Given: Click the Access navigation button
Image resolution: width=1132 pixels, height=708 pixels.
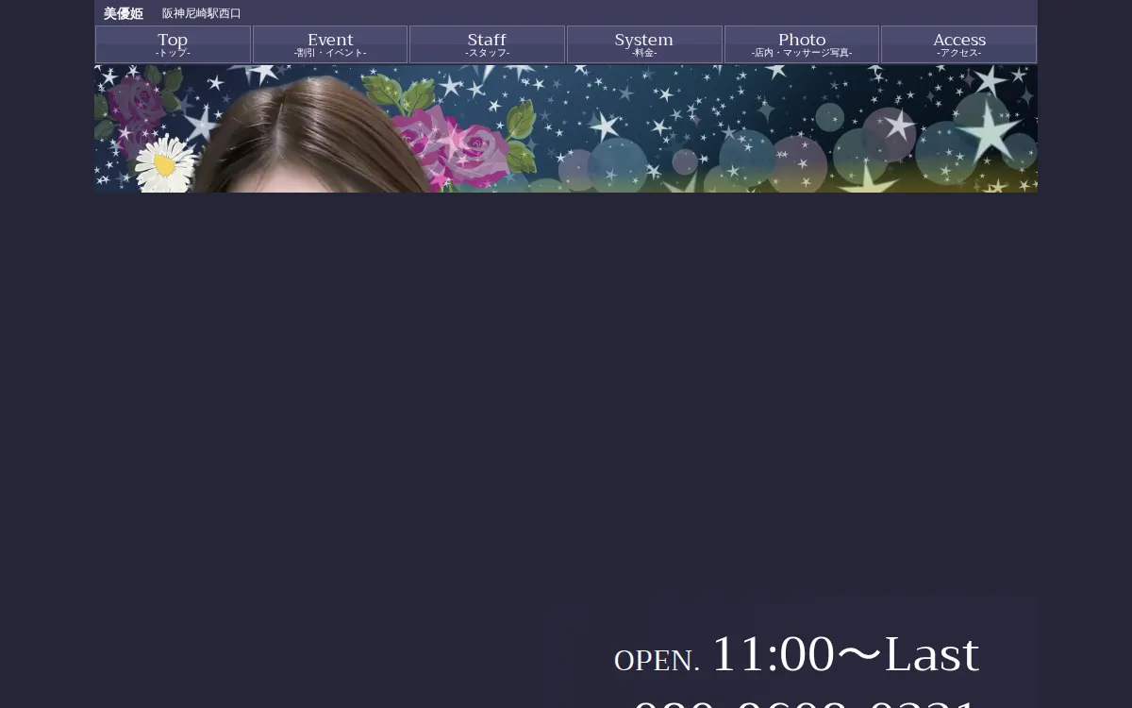Looking at the screenshot, I should tap(958, 43).
